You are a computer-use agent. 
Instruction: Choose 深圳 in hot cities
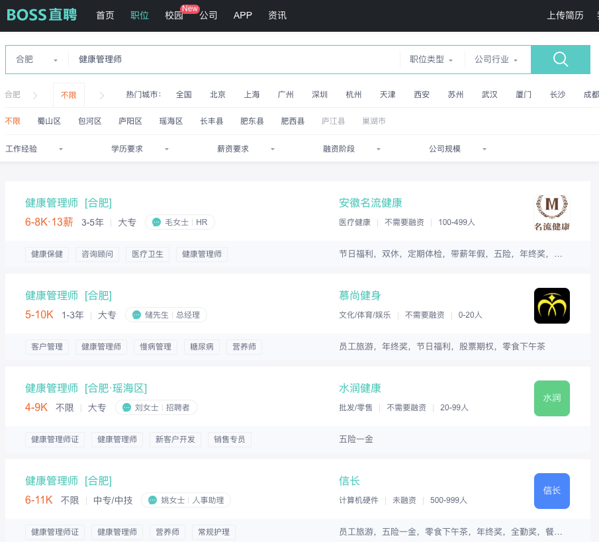(x=320, y=95)
